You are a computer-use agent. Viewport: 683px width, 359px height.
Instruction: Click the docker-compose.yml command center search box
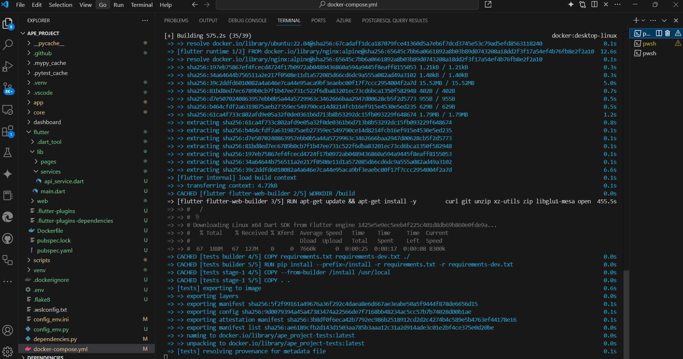pyautogui.click(x=347, y=5)
